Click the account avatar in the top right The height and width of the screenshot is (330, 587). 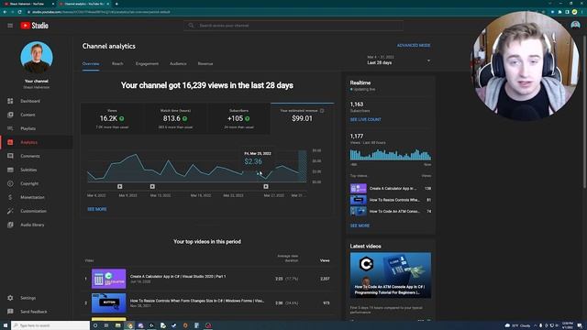pyautogui.click(x=575, y=25)
